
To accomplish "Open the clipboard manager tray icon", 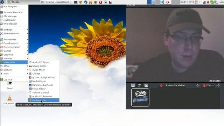I will tap(196, 2).
